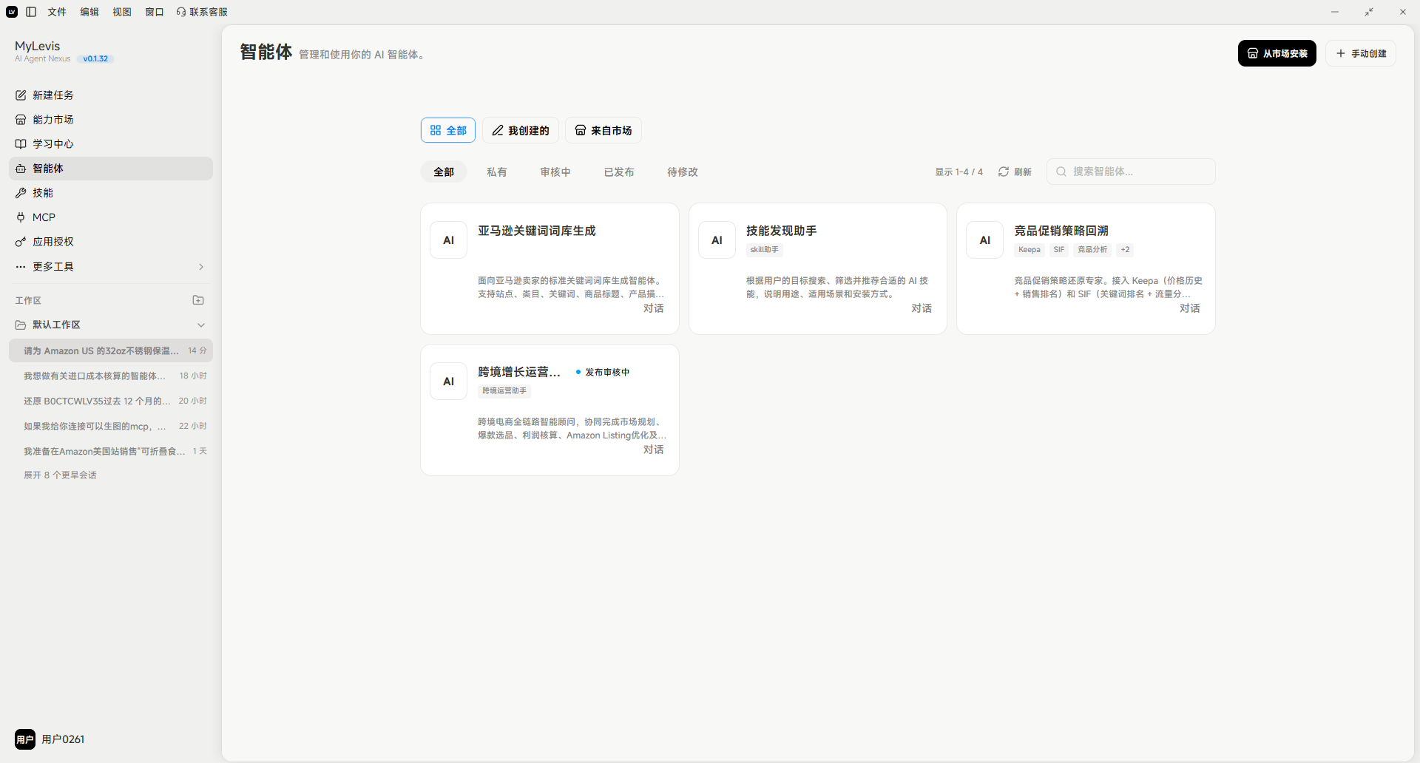Open session 还原 B0CTCWLV35过去 12 个月的
Viewport: 1420px width, 763px height.
click(111, 401)
